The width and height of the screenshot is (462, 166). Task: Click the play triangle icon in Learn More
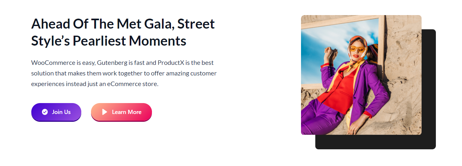[105, 112]
